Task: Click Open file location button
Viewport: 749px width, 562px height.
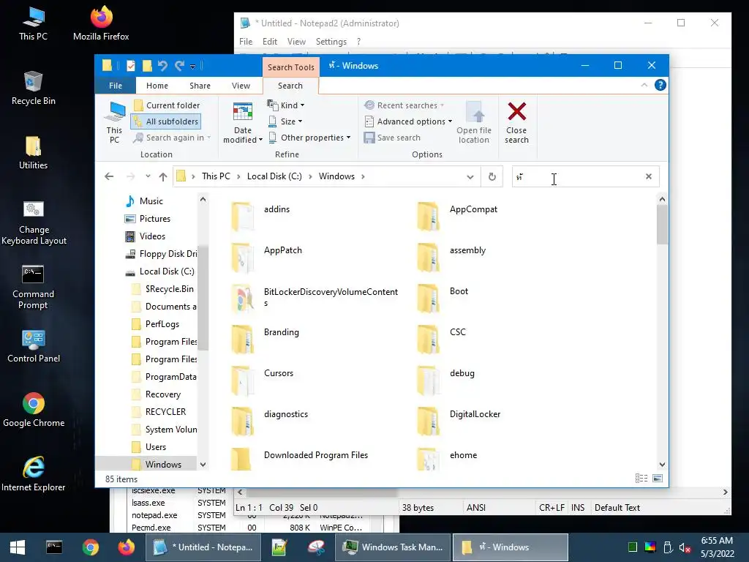Action: pyautogui.click(x=474, y=122)
